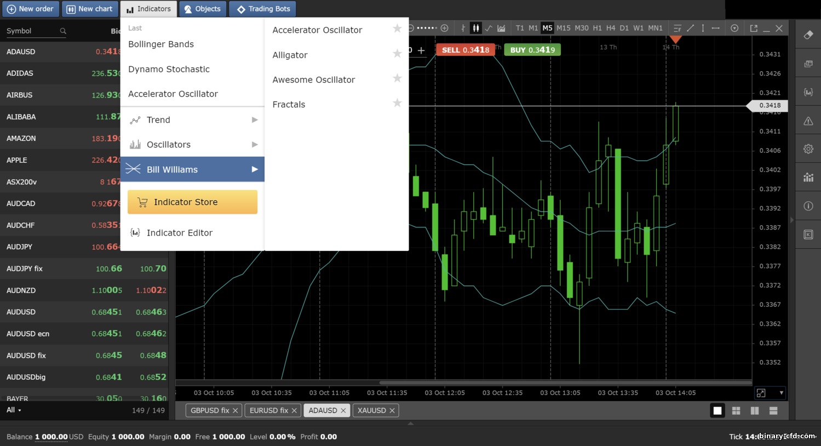Viewport: 821px width, 446px height.
Task: Open the All symbols filter dropdown
Action: pyautogui.click(x=14, y=410)
